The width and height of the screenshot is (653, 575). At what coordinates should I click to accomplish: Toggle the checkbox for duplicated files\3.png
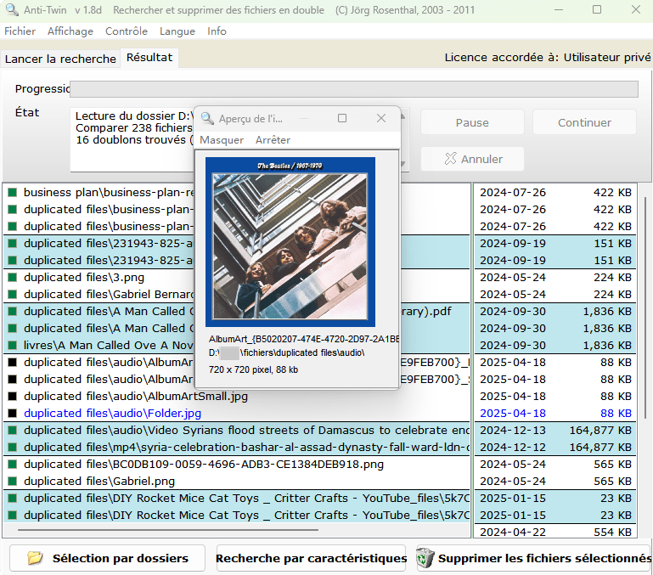pos(12,278)
